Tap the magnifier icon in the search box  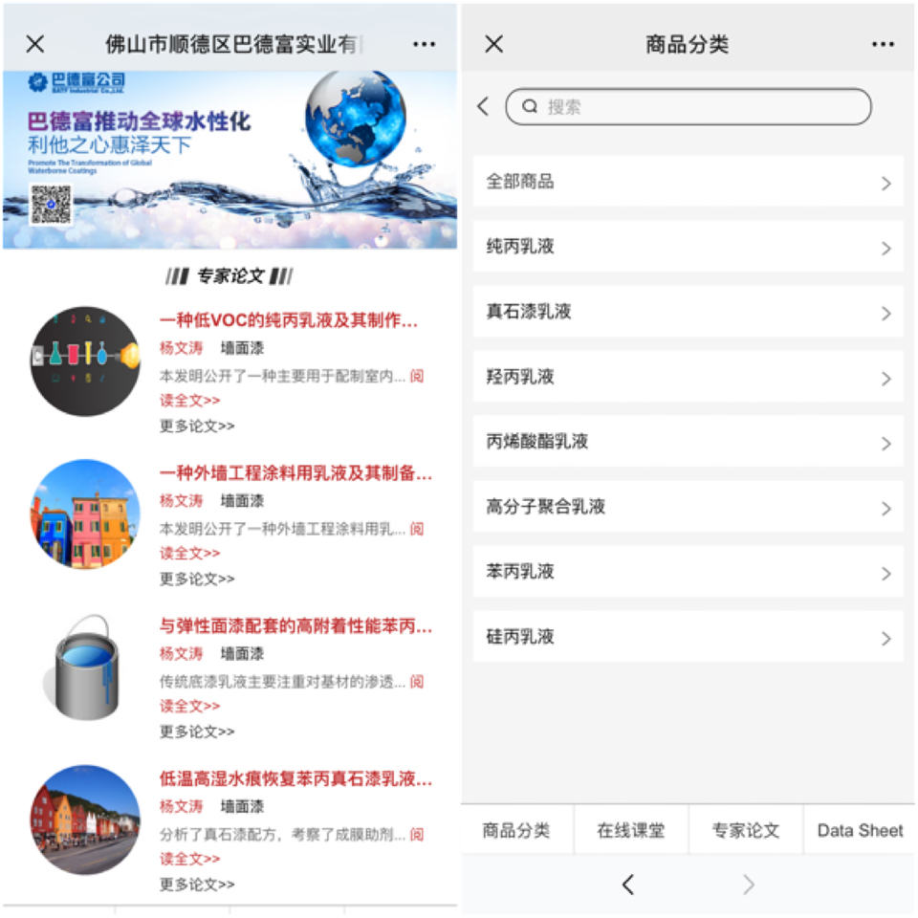coord(530,106)
